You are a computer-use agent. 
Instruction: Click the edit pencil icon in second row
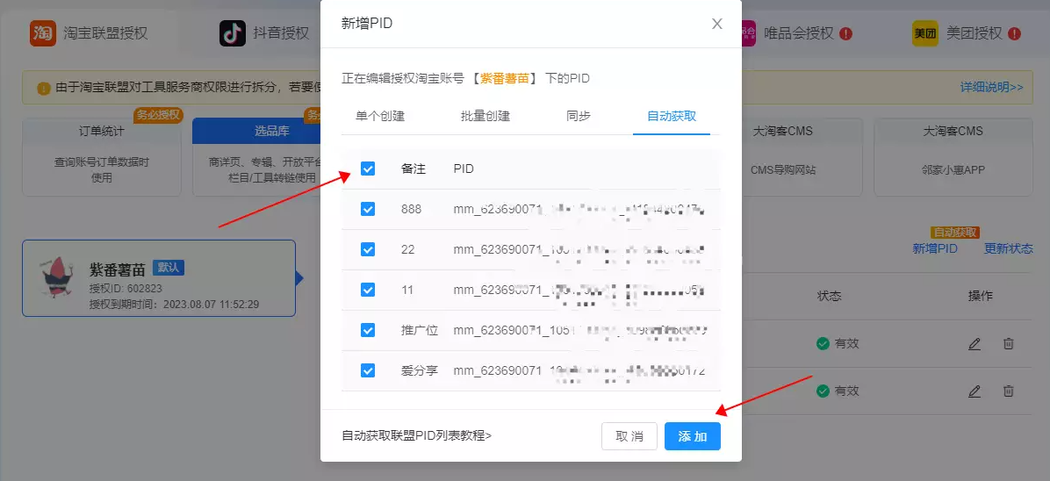(974, 391)
